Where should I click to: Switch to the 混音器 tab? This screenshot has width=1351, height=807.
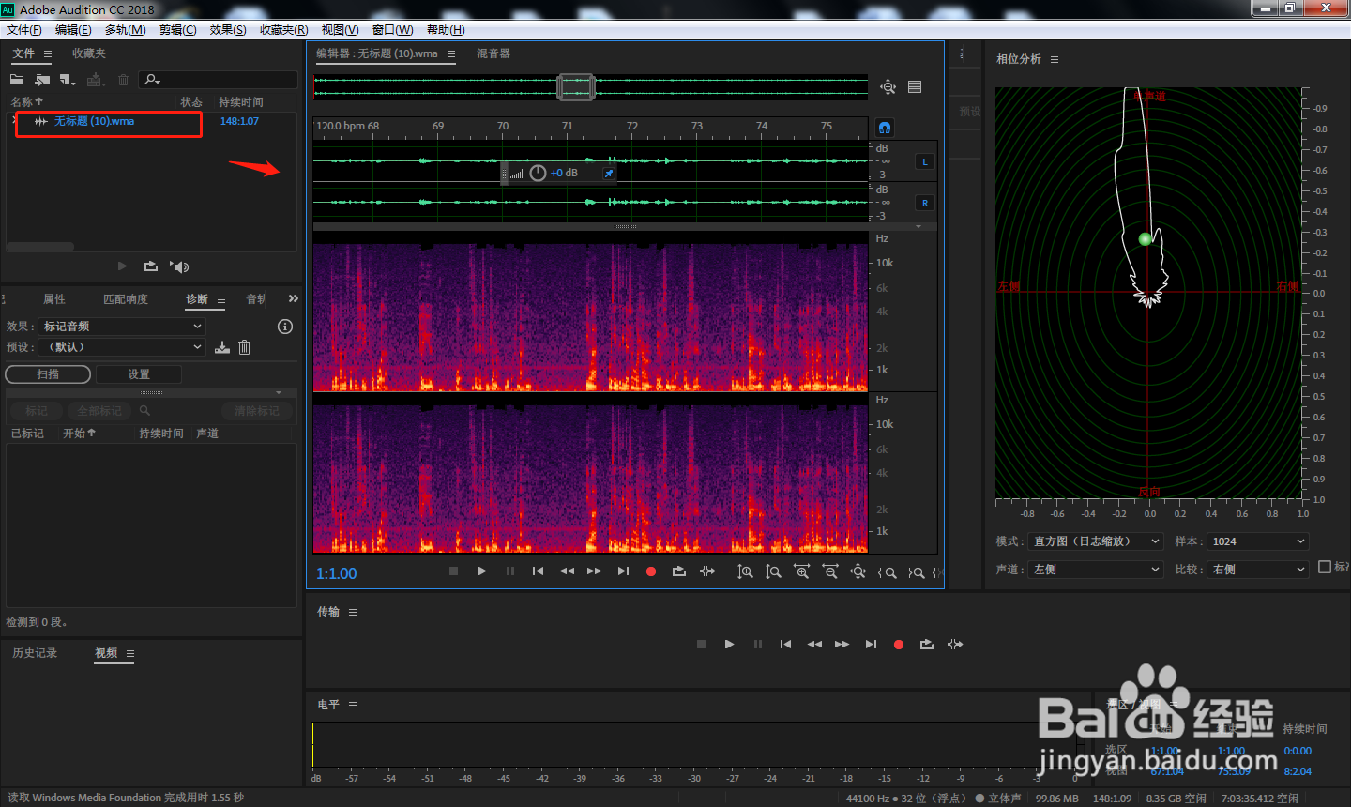[x=493, y=53]
